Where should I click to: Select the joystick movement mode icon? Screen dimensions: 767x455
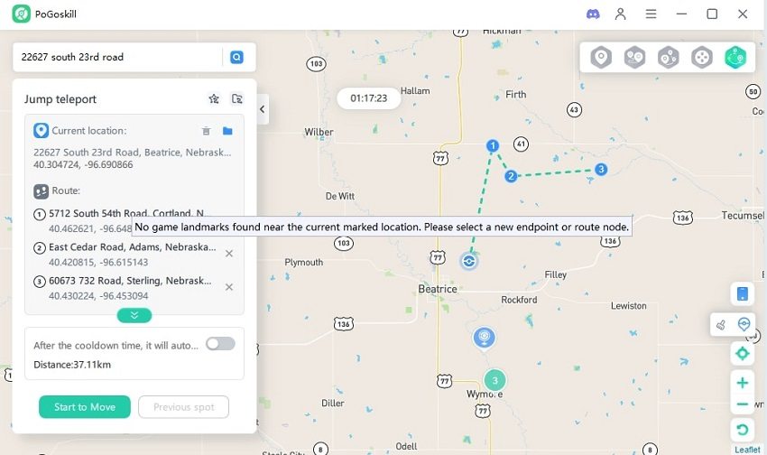click(701, 58)
